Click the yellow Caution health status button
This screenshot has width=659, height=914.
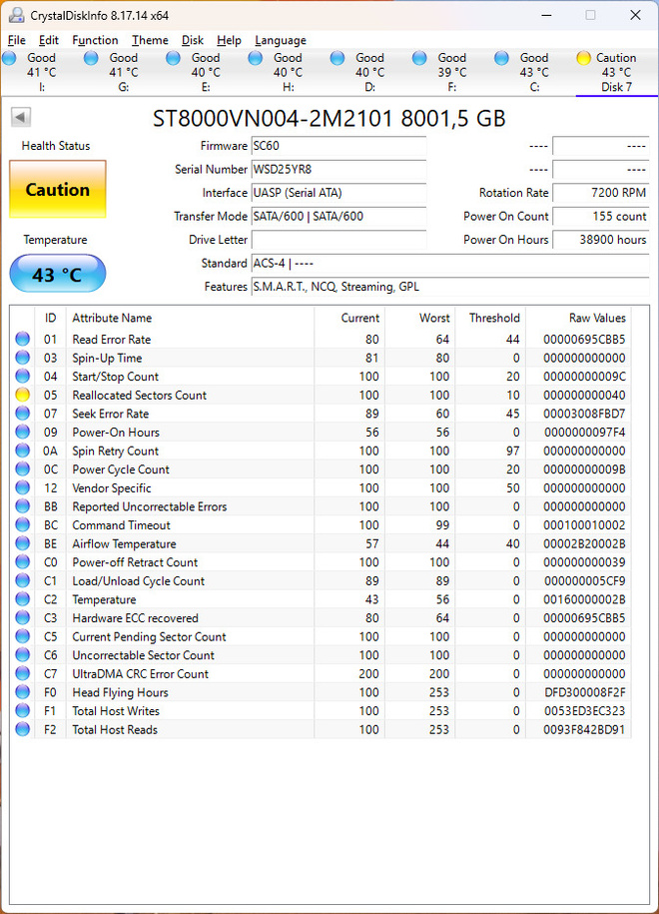(58, 190)
